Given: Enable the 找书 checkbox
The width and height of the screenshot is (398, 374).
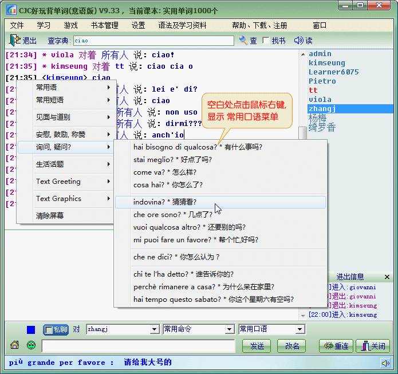Looking at the screenshot, I should click(266, 41).
